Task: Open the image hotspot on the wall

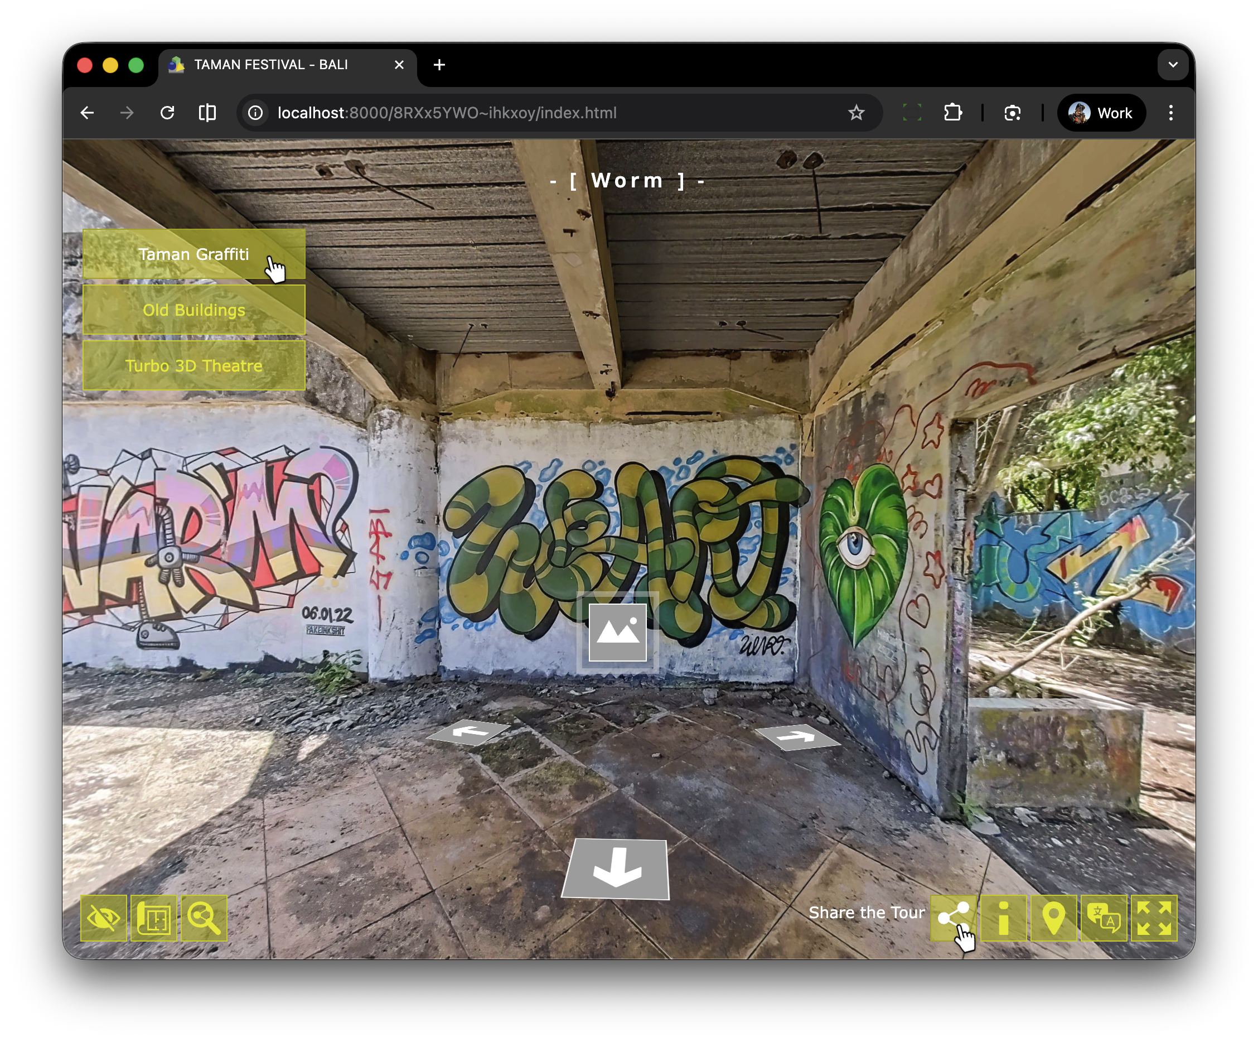Action: (x=618, y=632)
